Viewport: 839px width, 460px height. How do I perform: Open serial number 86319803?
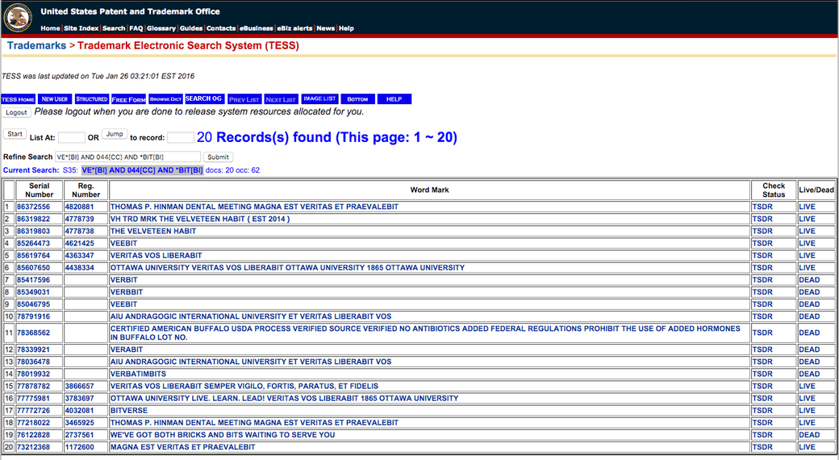tap(33, 232)
